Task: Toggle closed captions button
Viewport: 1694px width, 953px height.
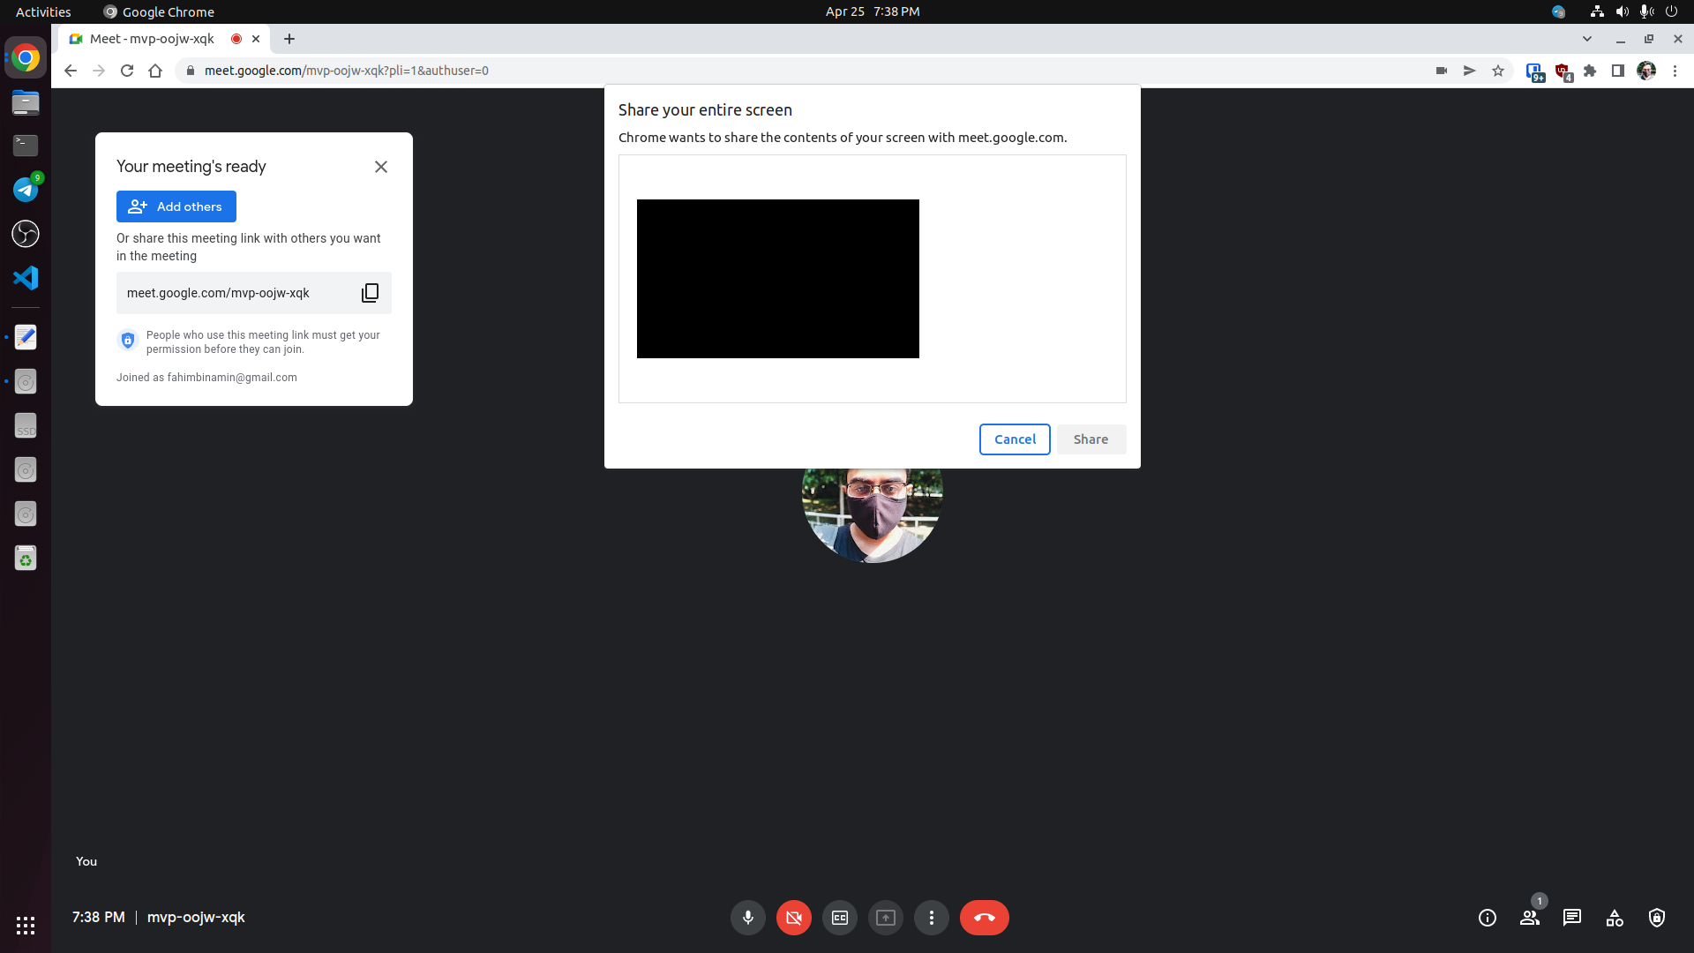Action: 839,918
